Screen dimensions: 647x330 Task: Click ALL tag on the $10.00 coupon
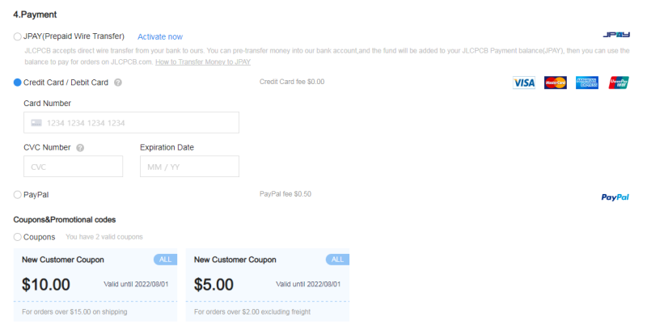165,260
